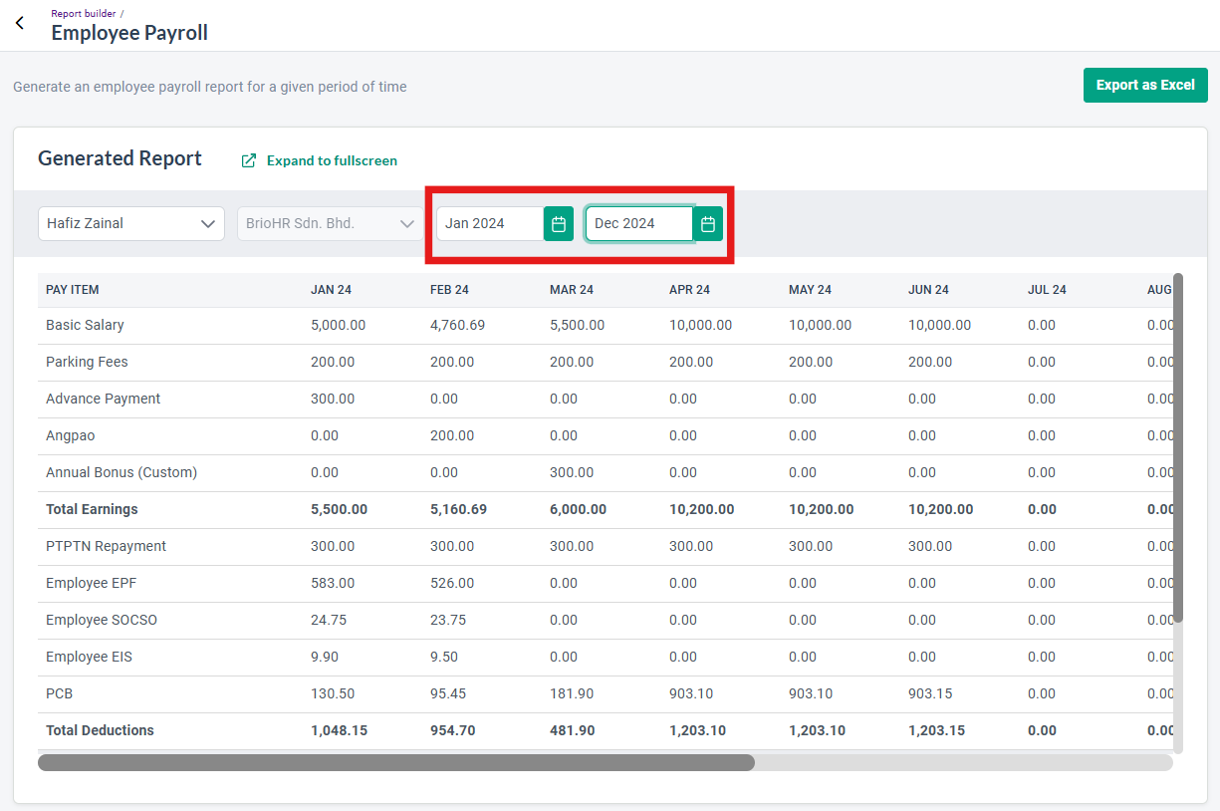Open the Hafiz Zainal employee dropdown
The width and height of the screenshot is (1220, 811).
coord(130,223)
